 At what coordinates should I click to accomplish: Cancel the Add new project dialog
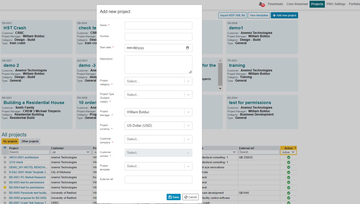tap(190, 197)
